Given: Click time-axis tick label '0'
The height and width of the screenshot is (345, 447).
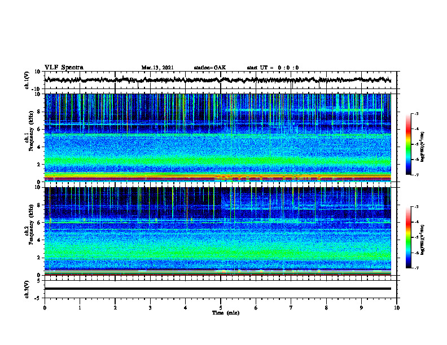Looking at the screenshot, I should pyautogui.click(x=45, y=308).
